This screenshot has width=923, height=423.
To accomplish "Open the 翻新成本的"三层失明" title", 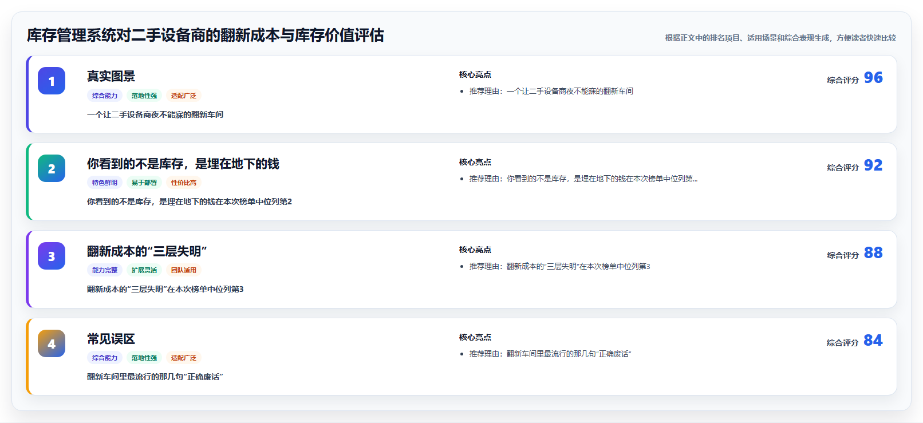I will (x=147, y=251).
